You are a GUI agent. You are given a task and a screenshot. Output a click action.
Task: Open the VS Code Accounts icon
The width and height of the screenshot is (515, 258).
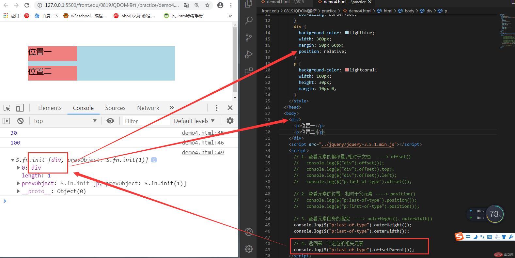coord(249,232)
